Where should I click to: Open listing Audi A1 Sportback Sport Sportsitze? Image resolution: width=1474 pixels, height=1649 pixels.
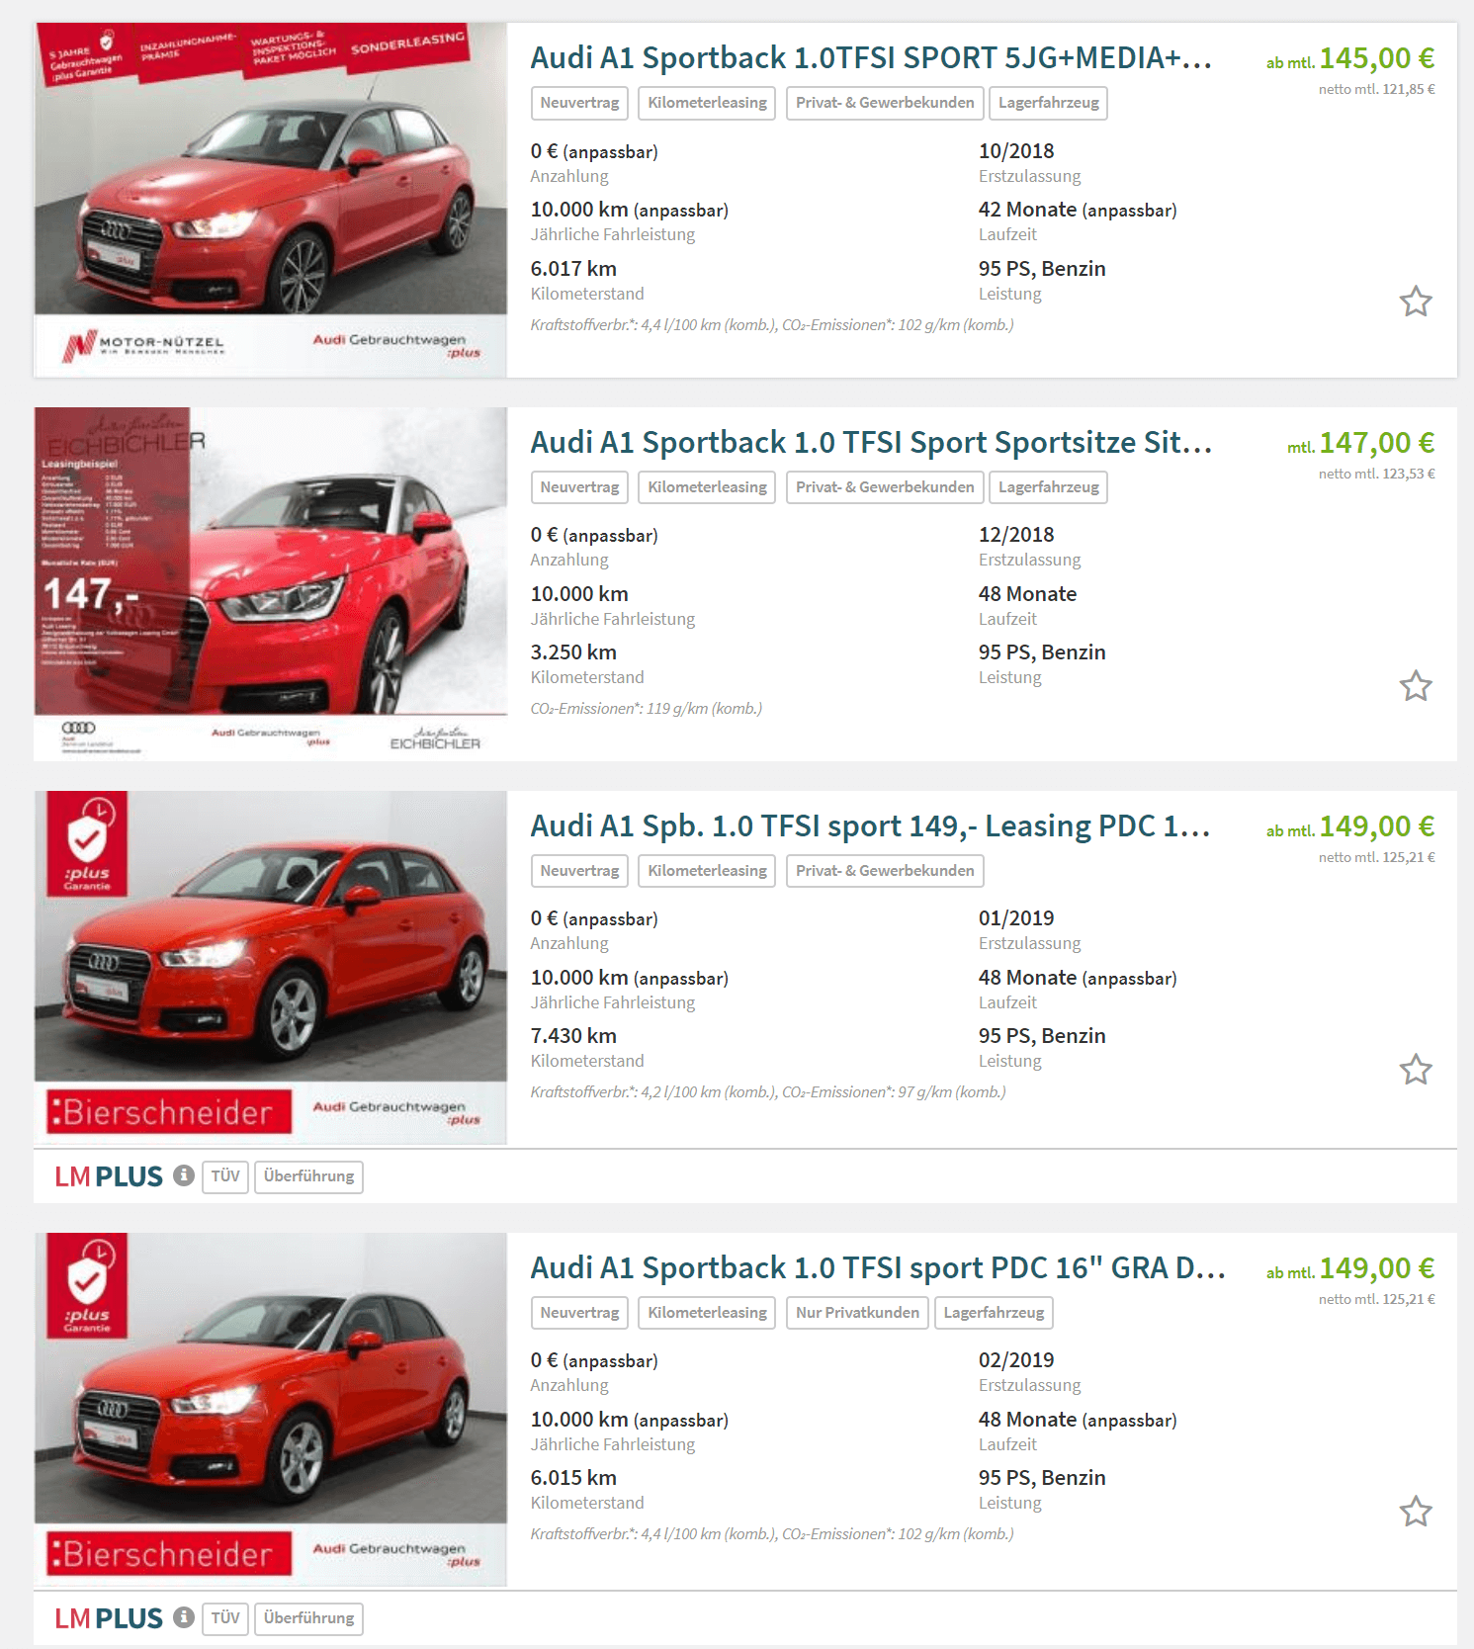[871, 442]
